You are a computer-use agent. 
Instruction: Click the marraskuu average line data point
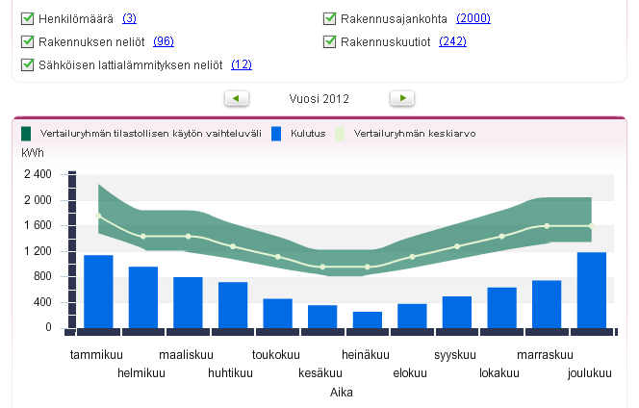tap(547, 226)
